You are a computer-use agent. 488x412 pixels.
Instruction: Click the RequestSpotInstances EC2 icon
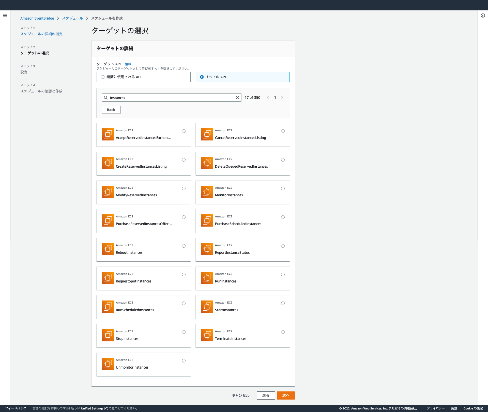click(x=108, y=278)
